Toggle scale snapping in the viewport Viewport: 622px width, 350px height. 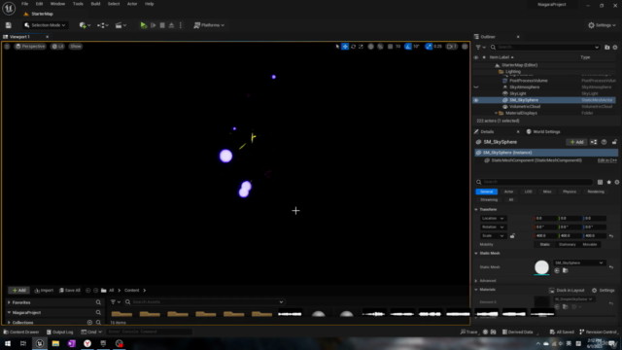[429, 47]
